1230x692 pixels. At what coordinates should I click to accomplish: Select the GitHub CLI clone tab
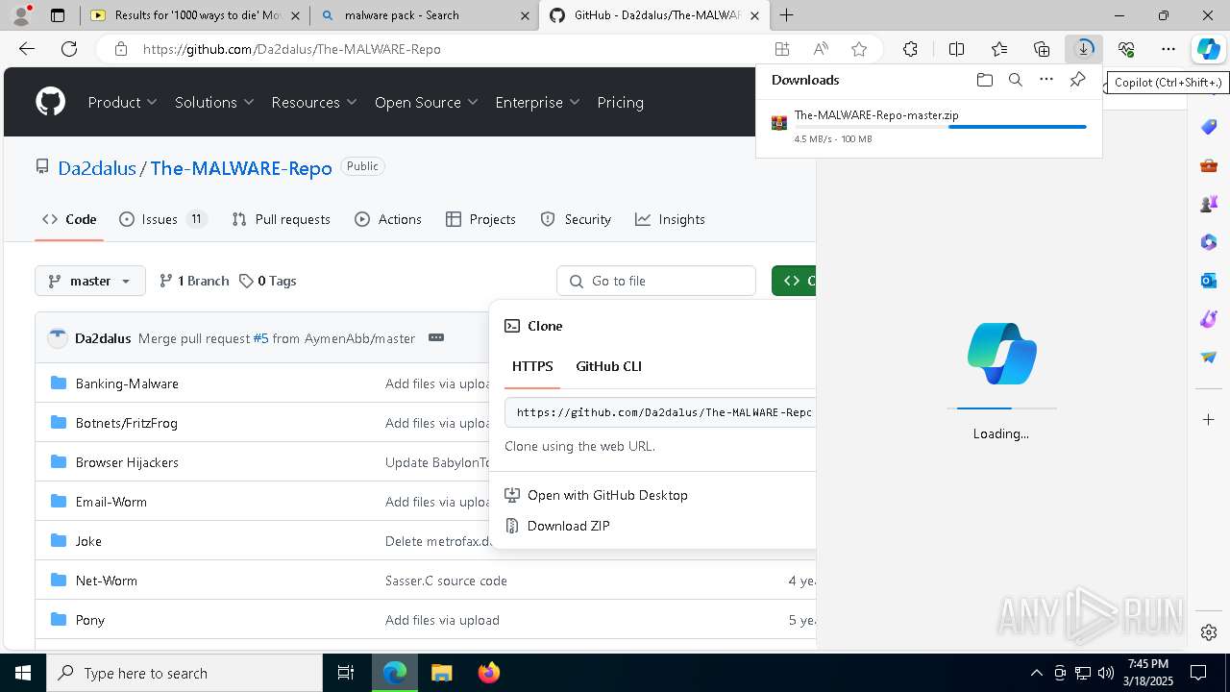coord(608,366)
